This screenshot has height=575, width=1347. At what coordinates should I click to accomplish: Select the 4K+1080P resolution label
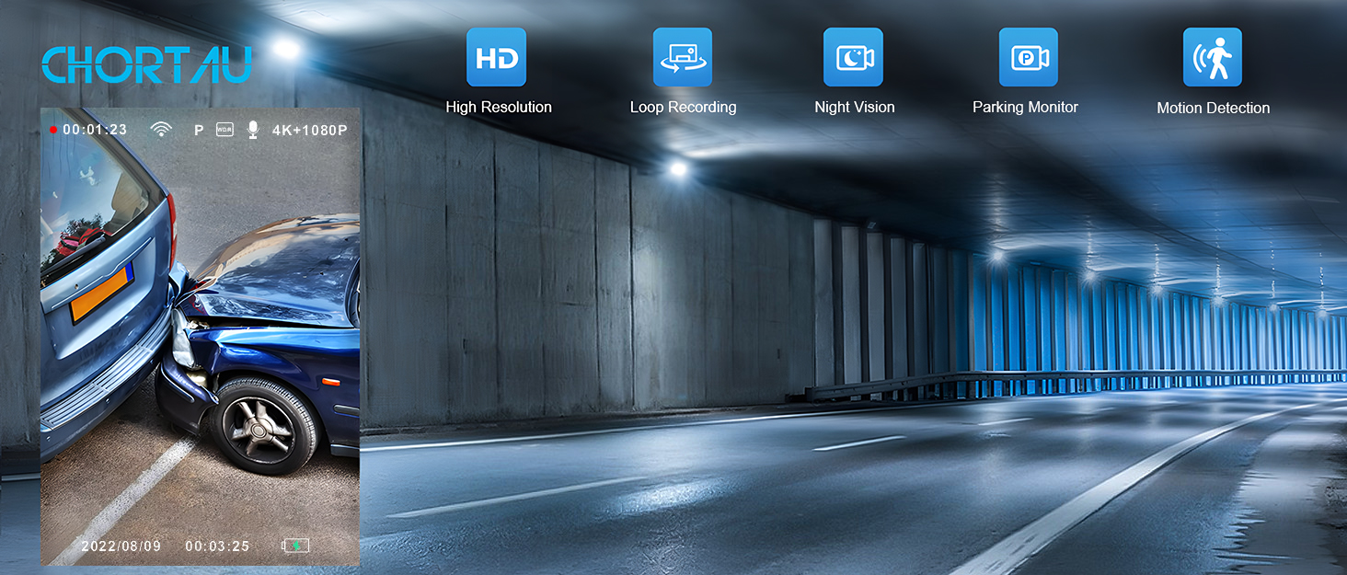point(310,130)
